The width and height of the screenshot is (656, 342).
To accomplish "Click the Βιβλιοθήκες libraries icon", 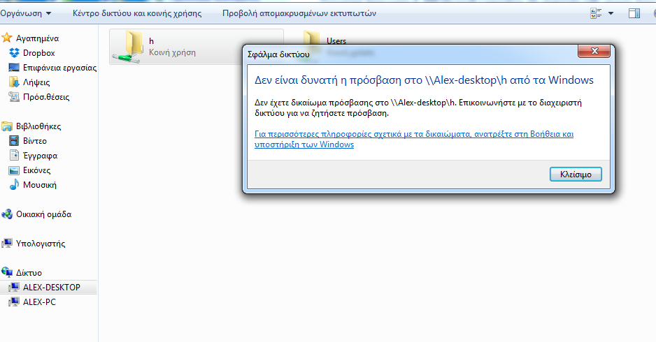I will point(7,126).
